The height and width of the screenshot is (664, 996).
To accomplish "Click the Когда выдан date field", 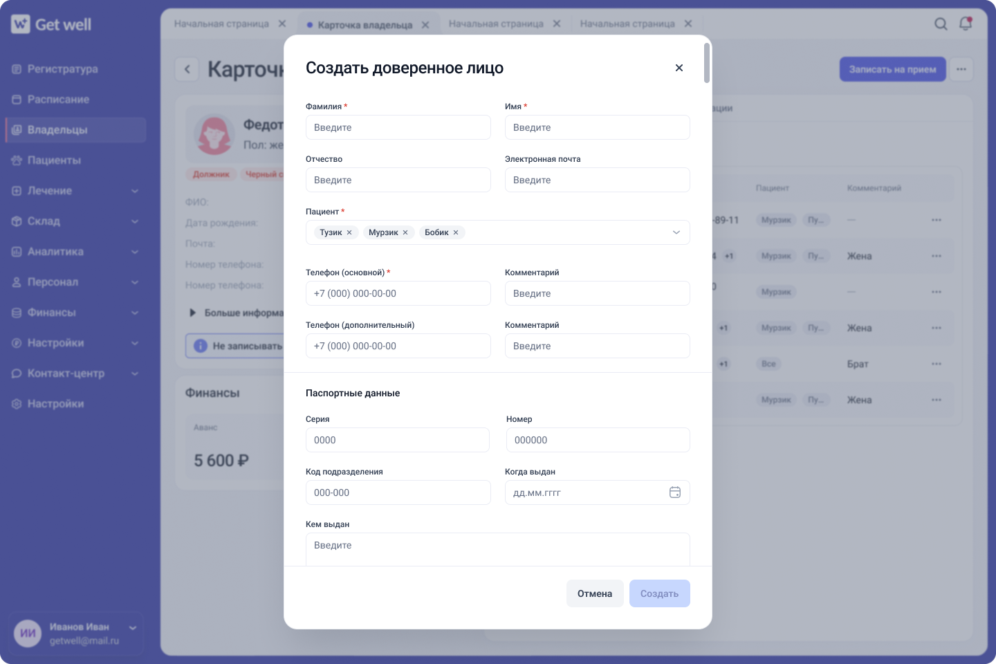I will tap(598, 492).
